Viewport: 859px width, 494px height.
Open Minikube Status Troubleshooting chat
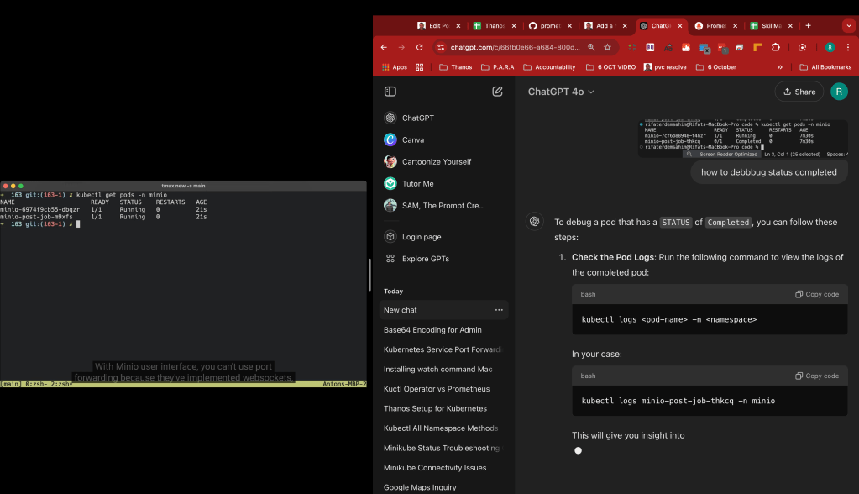coord(443,449)
